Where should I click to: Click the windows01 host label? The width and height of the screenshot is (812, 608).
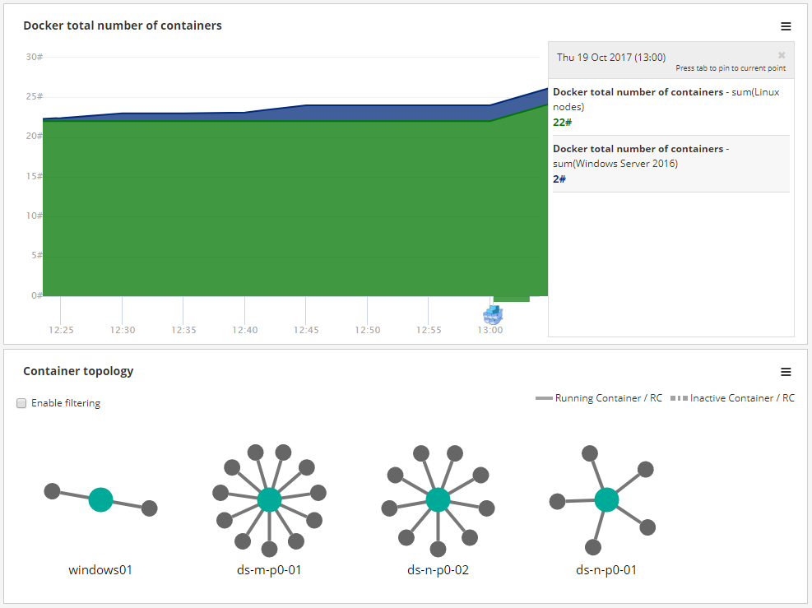coord(100,569)
